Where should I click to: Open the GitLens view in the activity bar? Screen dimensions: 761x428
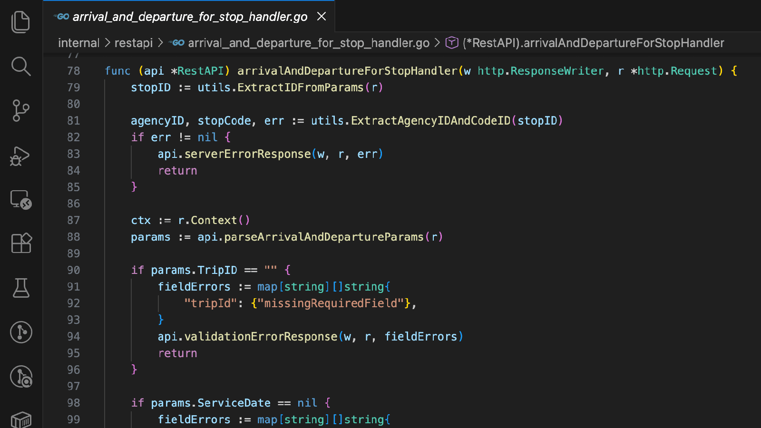21,332
